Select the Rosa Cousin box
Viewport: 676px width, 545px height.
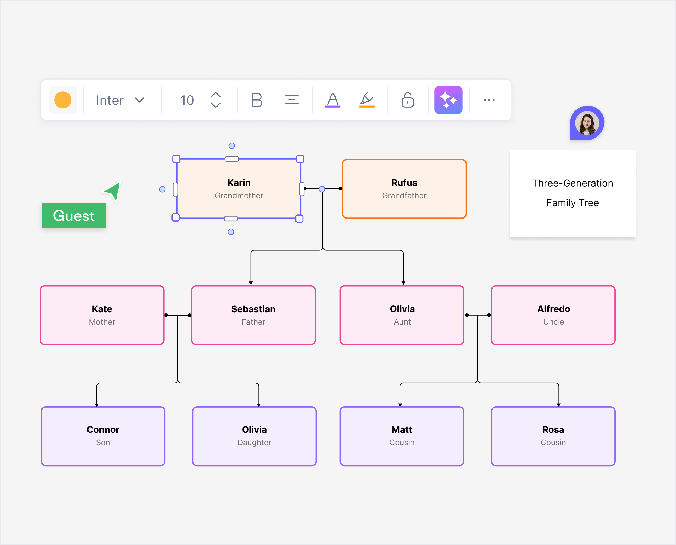tap(553, 436)
